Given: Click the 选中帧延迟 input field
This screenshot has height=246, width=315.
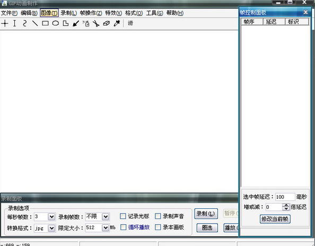Looking at the screenshot, I should (285, 197).
